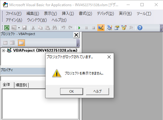Click the Break pause icon
The width and height of the screenshot is (163, 120).
[x=86, y=28]
